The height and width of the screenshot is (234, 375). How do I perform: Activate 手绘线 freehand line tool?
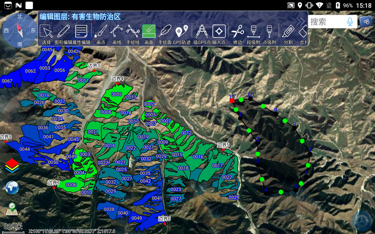[x=133, y=34]
